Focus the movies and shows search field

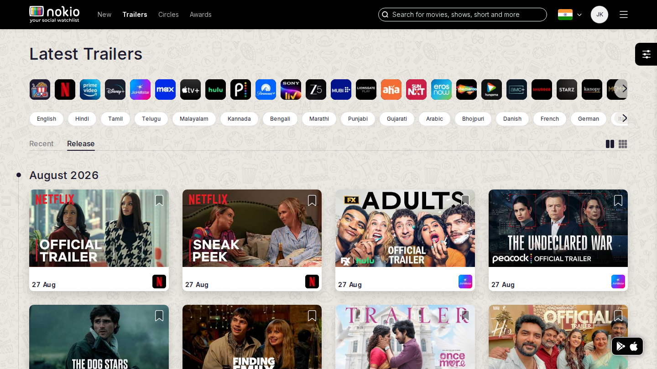463,15
